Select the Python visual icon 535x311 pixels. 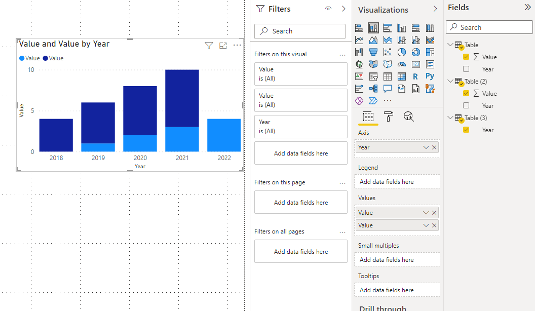click(430, 76)
